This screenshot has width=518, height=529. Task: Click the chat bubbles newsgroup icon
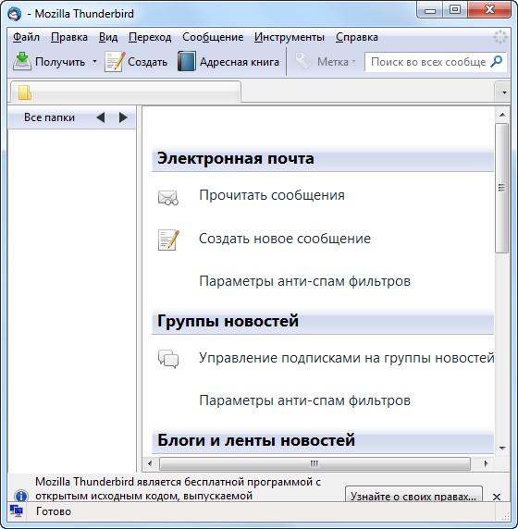point(168,359)
